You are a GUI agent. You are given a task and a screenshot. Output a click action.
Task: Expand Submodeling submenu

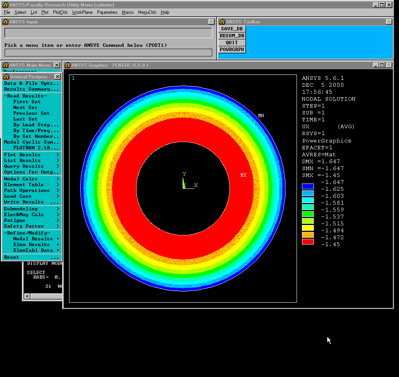click(x=31, y=209)
